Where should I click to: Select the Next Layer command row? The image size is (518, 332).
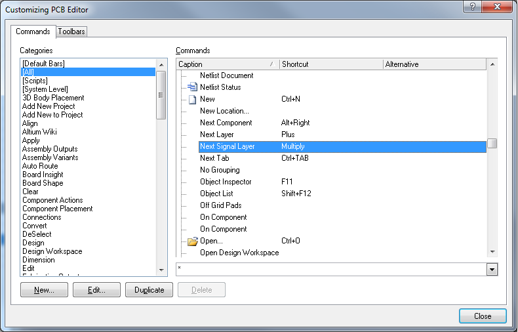[x=216, y=135]
